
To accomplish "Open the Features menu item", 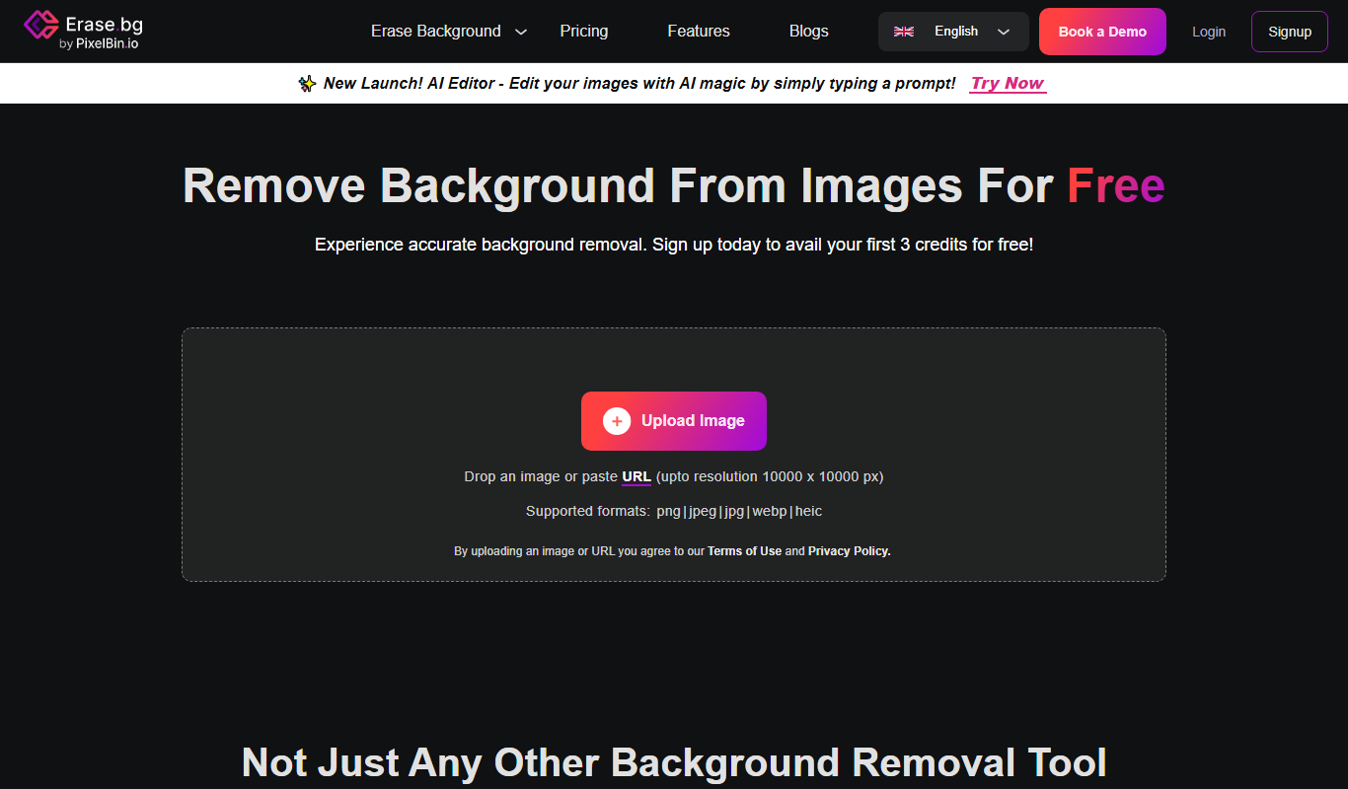I will [699, 32].
